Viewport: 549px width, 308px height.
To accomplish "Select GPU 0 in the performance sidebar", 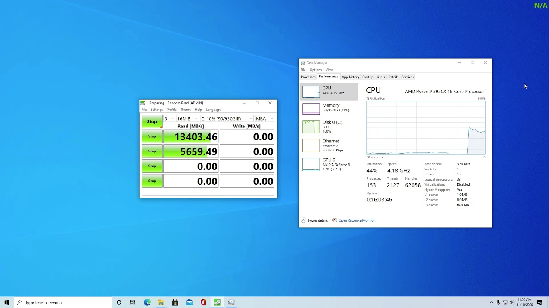I will coord(329,164).
